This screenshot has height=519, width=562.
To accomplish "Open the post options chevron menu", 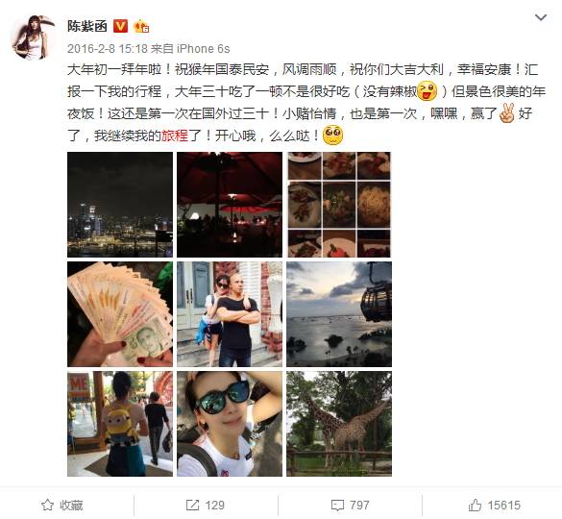I will [541, 17].
